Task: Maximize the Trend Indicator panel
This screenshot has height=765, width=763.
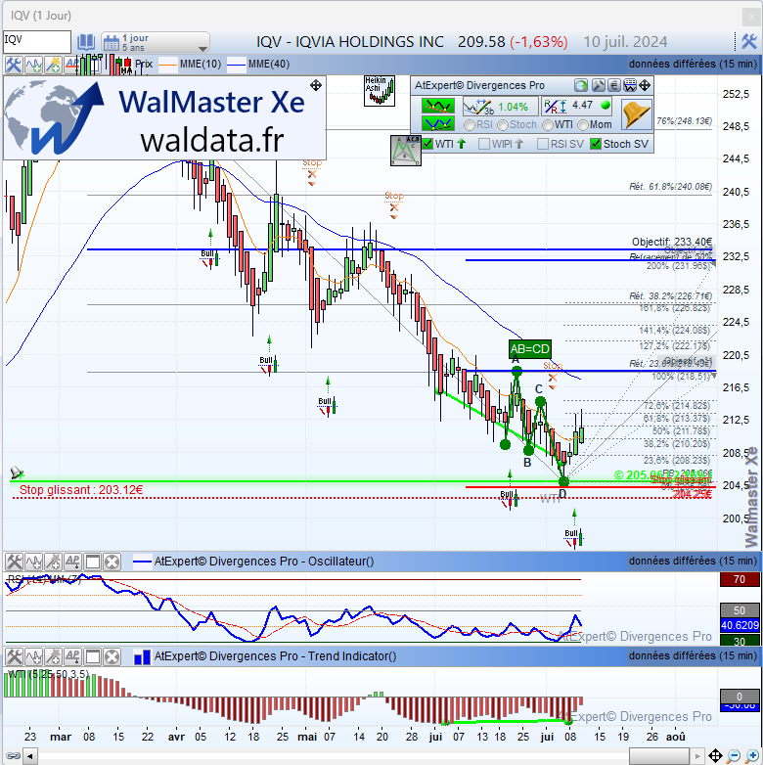Action: coord(93,656)
